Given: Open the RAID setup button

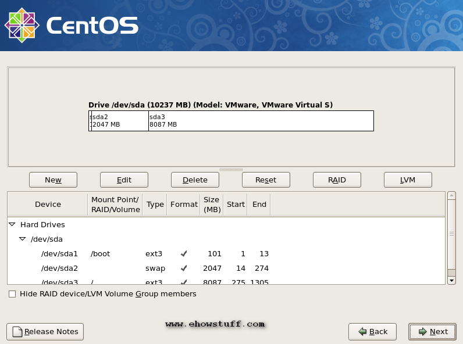Looking at the screenshot, I should pos(337,180).
